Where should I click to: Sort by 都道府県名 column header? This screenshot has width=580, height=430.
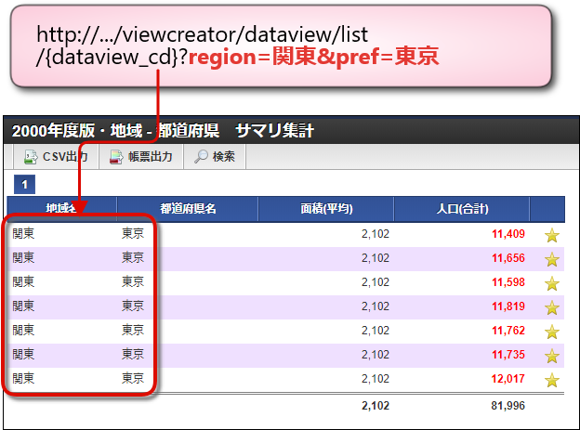coord(188,209)
